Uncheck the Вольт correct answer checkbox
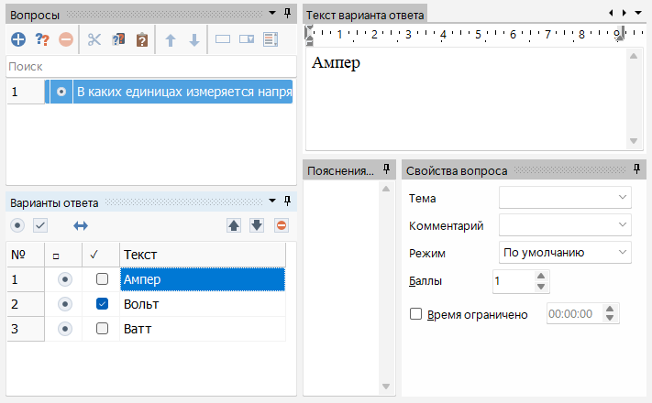This screenshot has width=652, height=403. coord(103,304)
